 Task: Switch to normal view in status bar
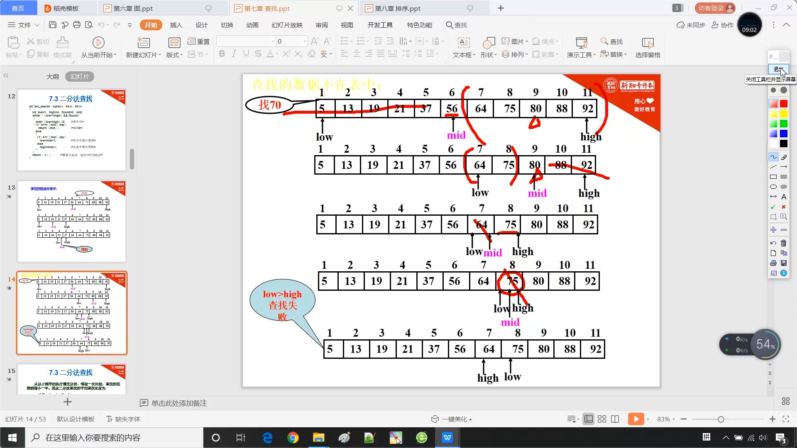click(x=589, y=419)
